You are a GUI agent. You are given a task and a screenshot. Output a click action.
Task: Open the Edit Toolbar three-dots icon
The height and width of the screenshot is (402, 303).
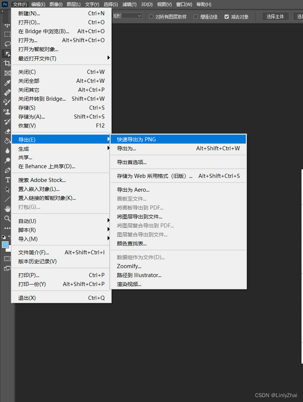[x=7, y=228]
